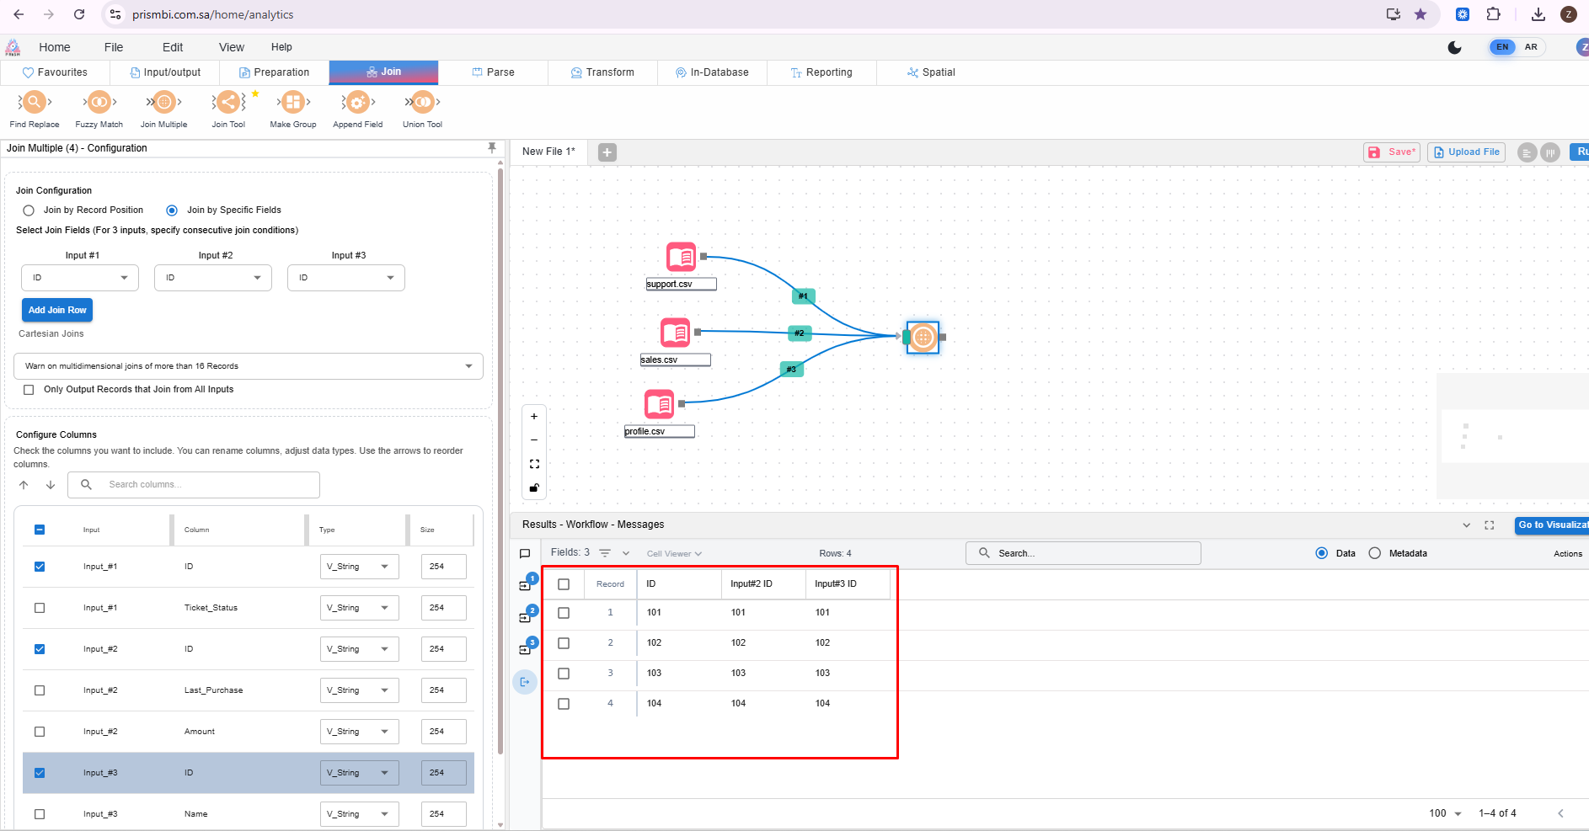Screen dimensions: 1589x831
Task: Enable Only Output Records from All Inputs
Action: 29,390
